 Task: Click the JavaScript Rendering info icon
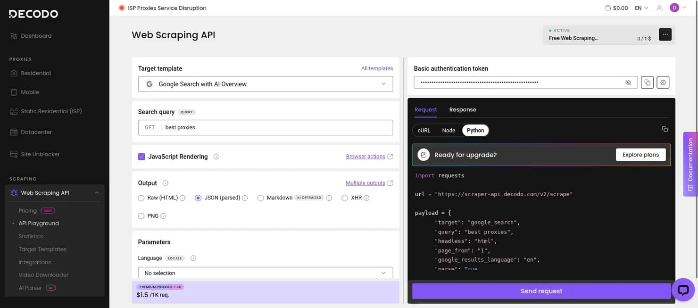[216, 157]
